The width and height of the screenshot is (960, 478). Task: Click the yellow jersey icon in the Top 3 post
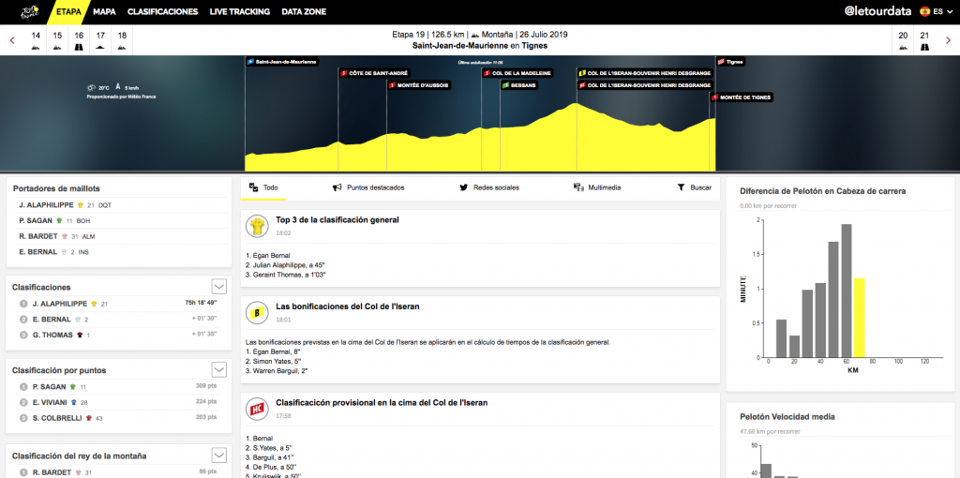pyautogui.click(x=257, y=227)
